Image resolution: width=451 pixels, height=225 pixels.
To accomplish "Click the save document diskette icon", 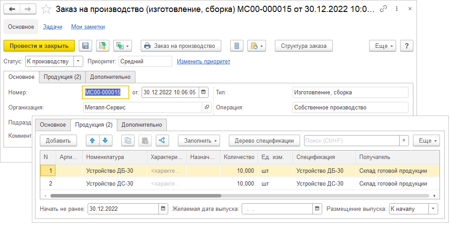I will [85, 46].
